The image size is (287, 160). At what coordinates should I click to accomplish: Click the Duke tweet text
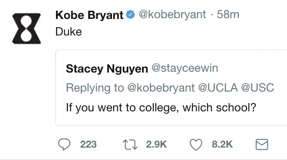(69, 32)
